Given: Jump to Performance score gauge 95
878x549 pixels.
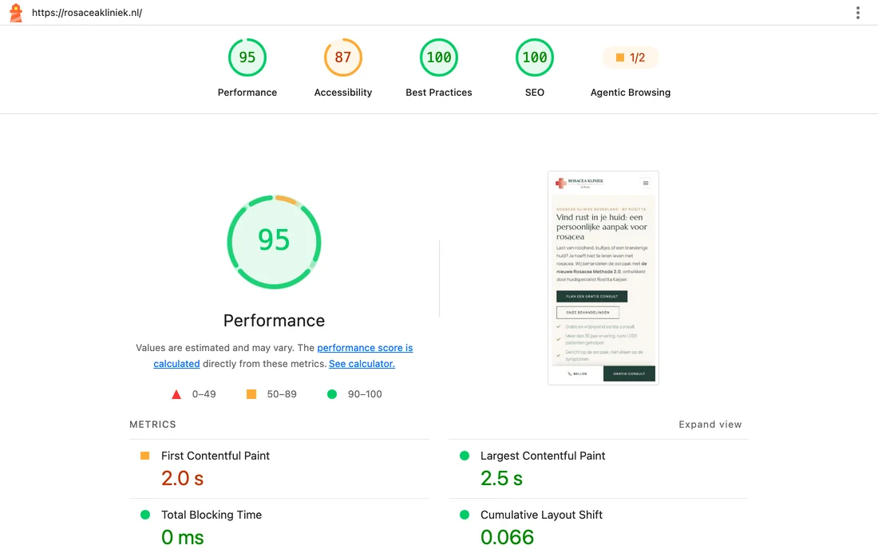Looking at the screenshot, I should click(x=247, y=57).
